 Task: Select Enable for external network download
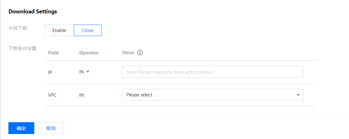click(59, 30)
